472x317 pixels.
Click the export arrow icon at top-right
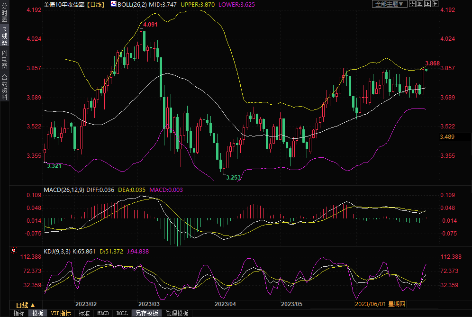(x=435, y=4)
